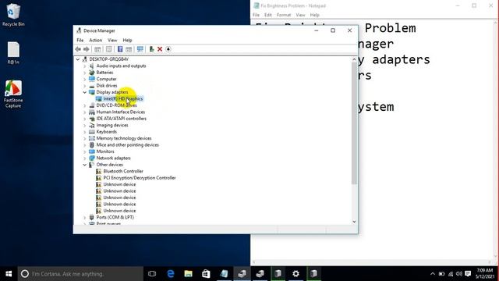This screenshot has width=499, height=281.
Task: Click the Forward arrow in Device Manager toolbar
Action: [87, 49]
